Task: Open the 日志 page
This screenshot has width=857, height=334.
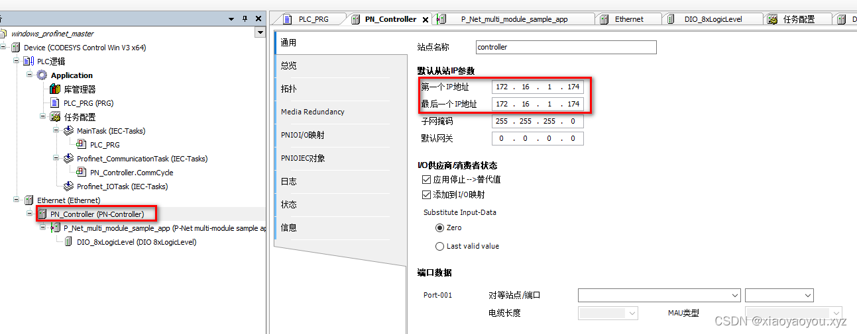Action: [340, 181]
